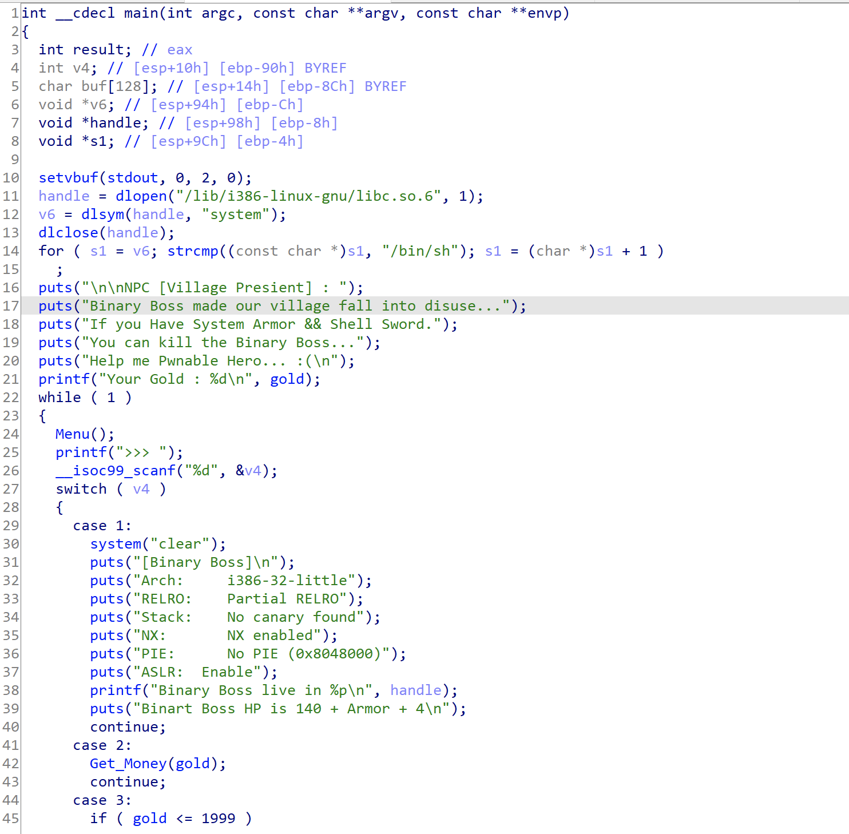The width and height of the screenshot is (849, 834).
Task: Click the dlsym call loading "system"
Action: 104,214
